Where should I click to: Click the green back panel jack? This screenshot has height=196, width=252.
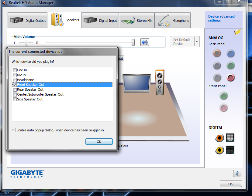click(231, 66)
